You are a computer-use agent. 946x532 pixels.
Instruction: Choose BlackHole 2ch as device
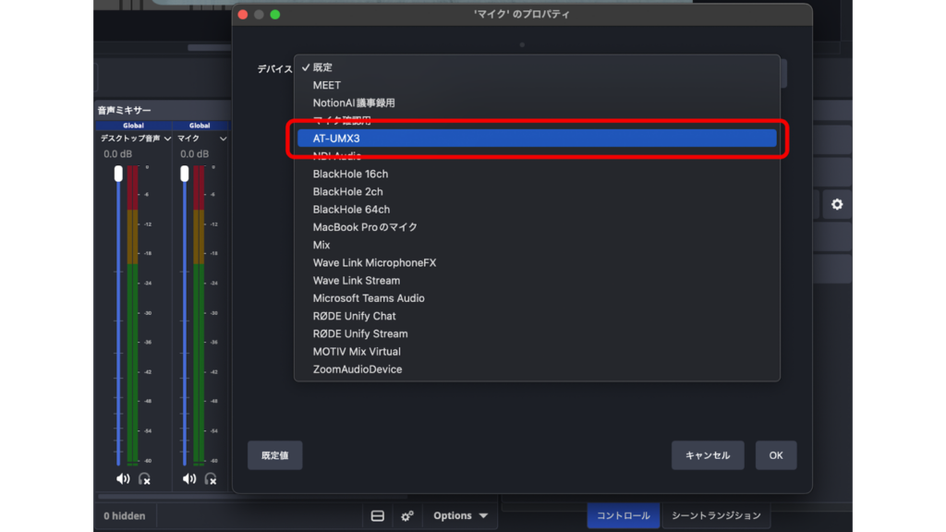point(347,192)
